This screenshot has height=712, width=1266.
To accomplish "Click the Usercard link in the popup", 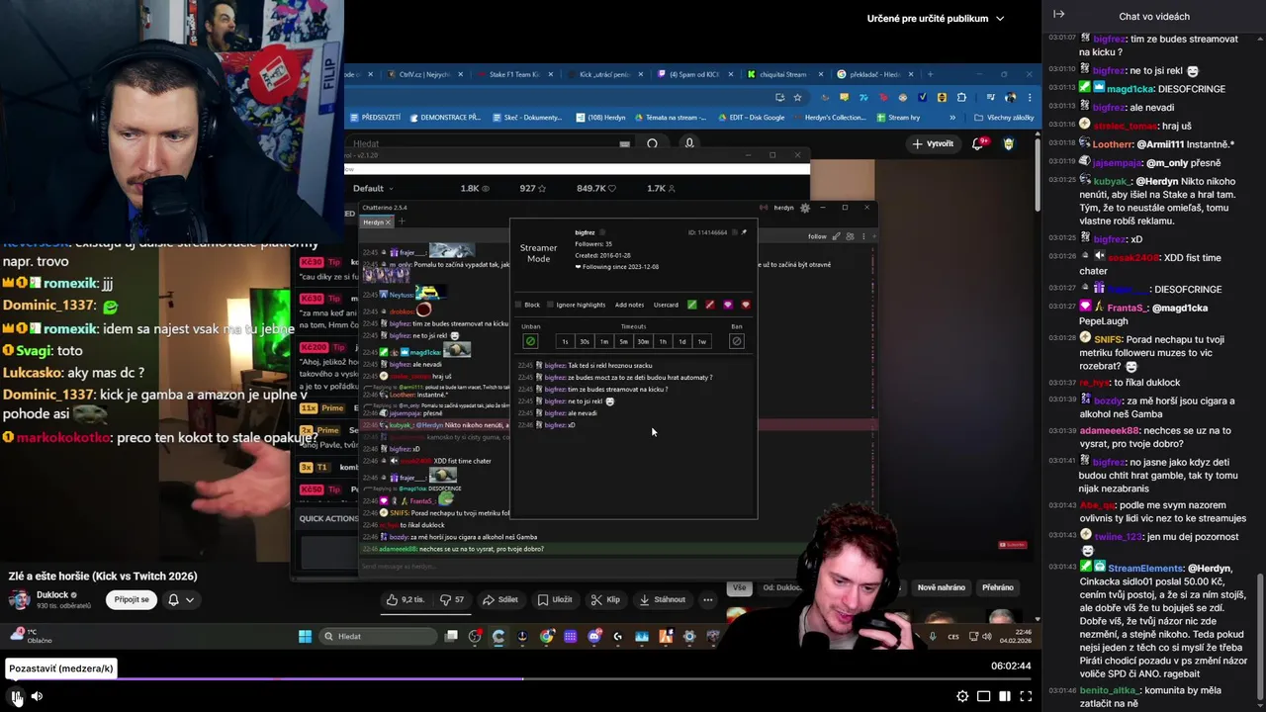I will pos(666,305).
